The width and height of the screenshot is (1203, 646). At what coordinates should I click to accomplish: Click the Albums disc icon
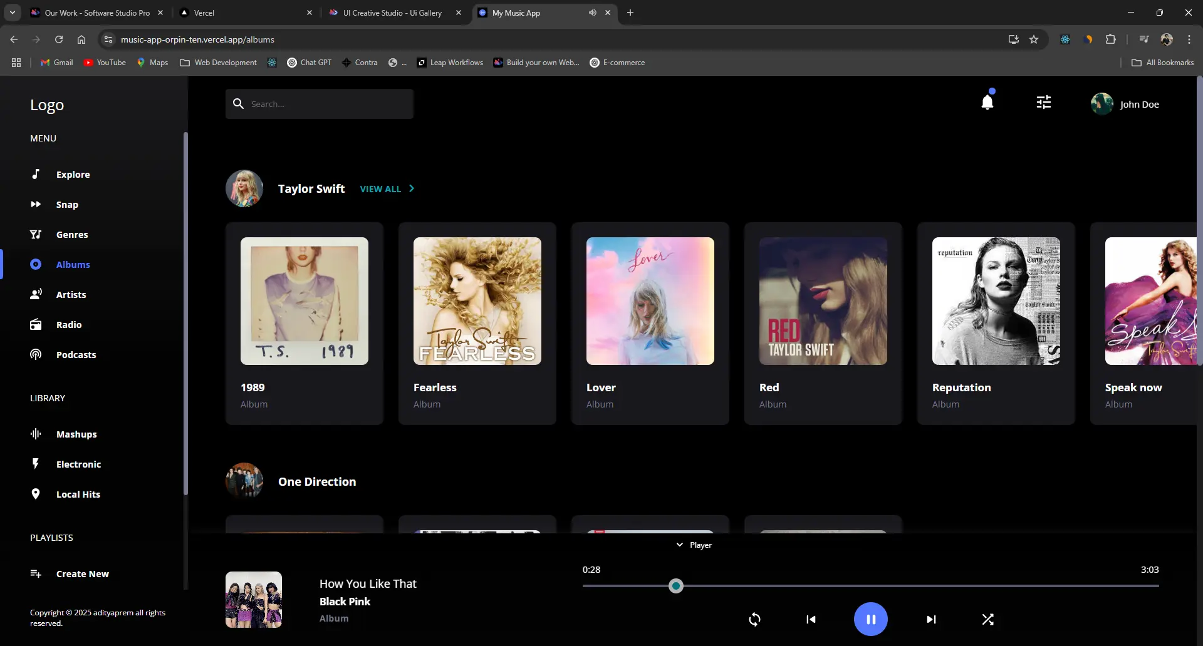point(36,264)
